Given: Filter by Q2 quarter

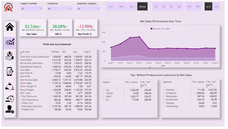Looking at the screenshot, I should pos(163,7).
